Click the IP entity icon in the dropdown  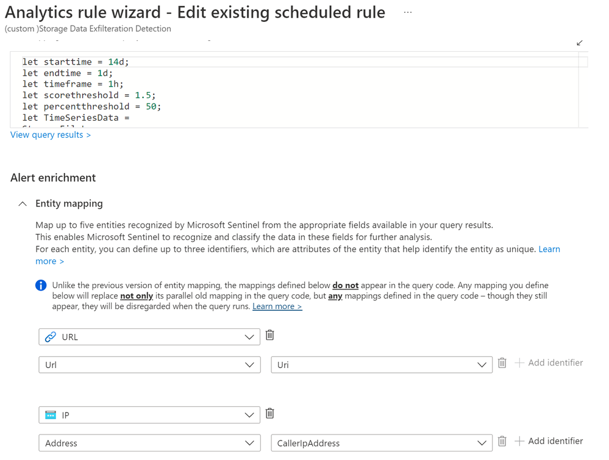pyautogui.click(x=51, y=416)
